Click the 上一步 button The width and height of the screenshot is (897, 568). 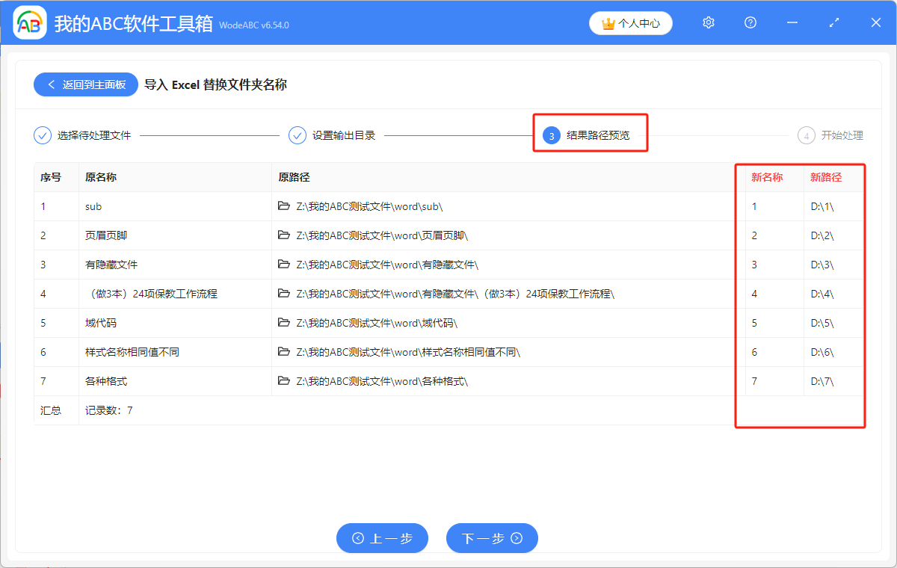[382, 538]
